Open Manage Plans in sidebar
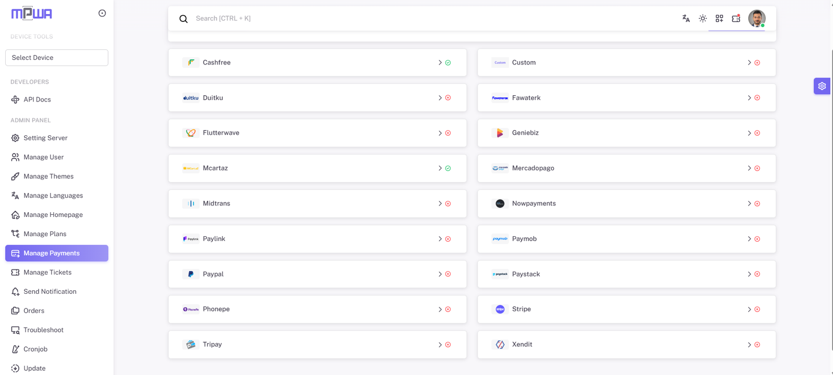 click(x=45, y=234)
